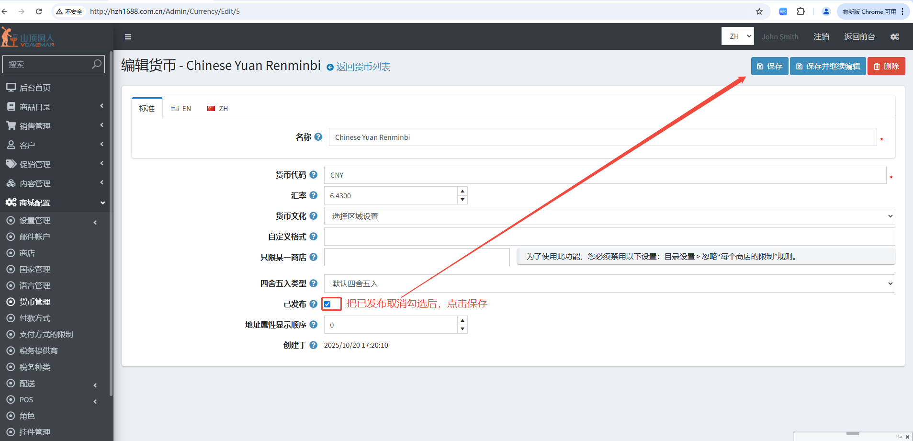Switch to the ZH language tab
Viewport: 913px width, 441px height.
(218, 109)
